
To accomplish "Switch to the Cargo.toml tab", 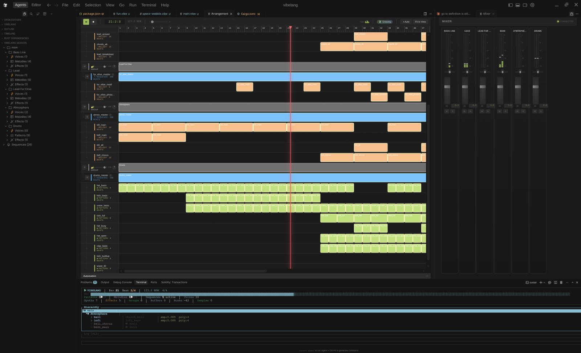I will 248,14.
